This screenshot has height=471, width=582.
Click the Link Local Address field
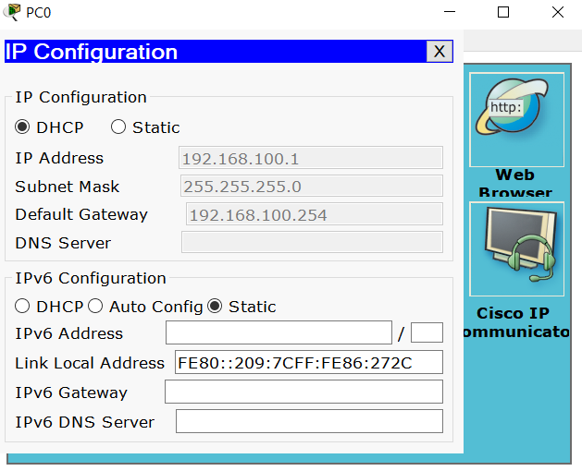coord(309,362)
